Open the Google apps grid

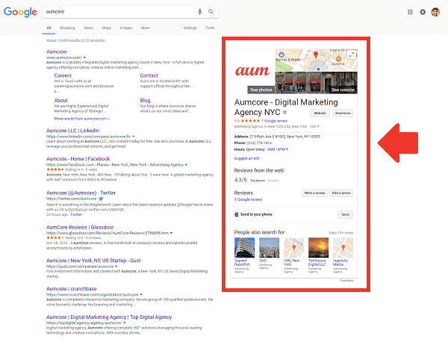click(x=410, y=12)
